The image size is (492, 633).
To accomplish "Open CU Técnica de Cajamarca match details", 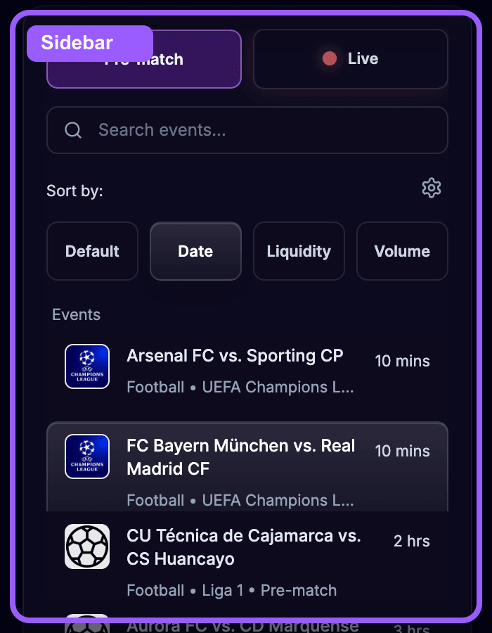I will tap(246, 556).
